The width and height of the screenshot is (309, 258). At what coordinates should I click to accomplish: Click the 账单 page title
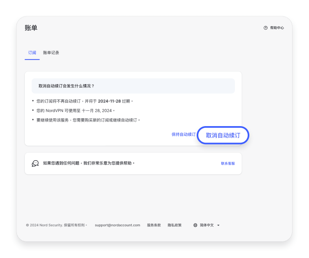(x=31, y=28)
